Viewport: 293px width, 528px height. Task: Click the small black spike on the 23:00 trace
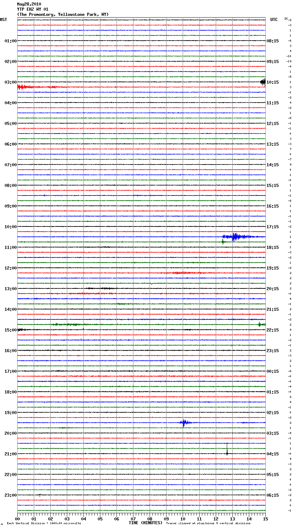coord(40,495)
